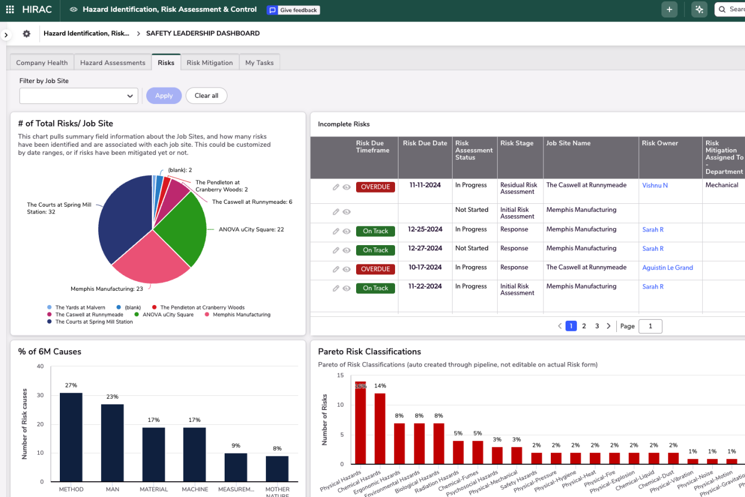Click the view eye icon on the 11-11-2024 row

pyautogui.click(x=347, y=187)
